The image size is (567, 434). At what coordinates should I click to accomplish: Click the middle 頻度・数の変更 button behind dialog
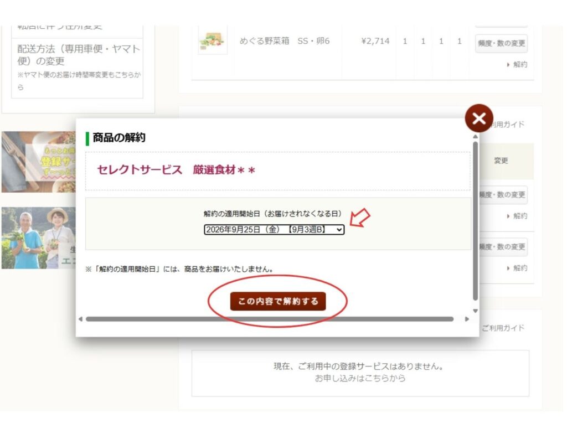(503, 195)
